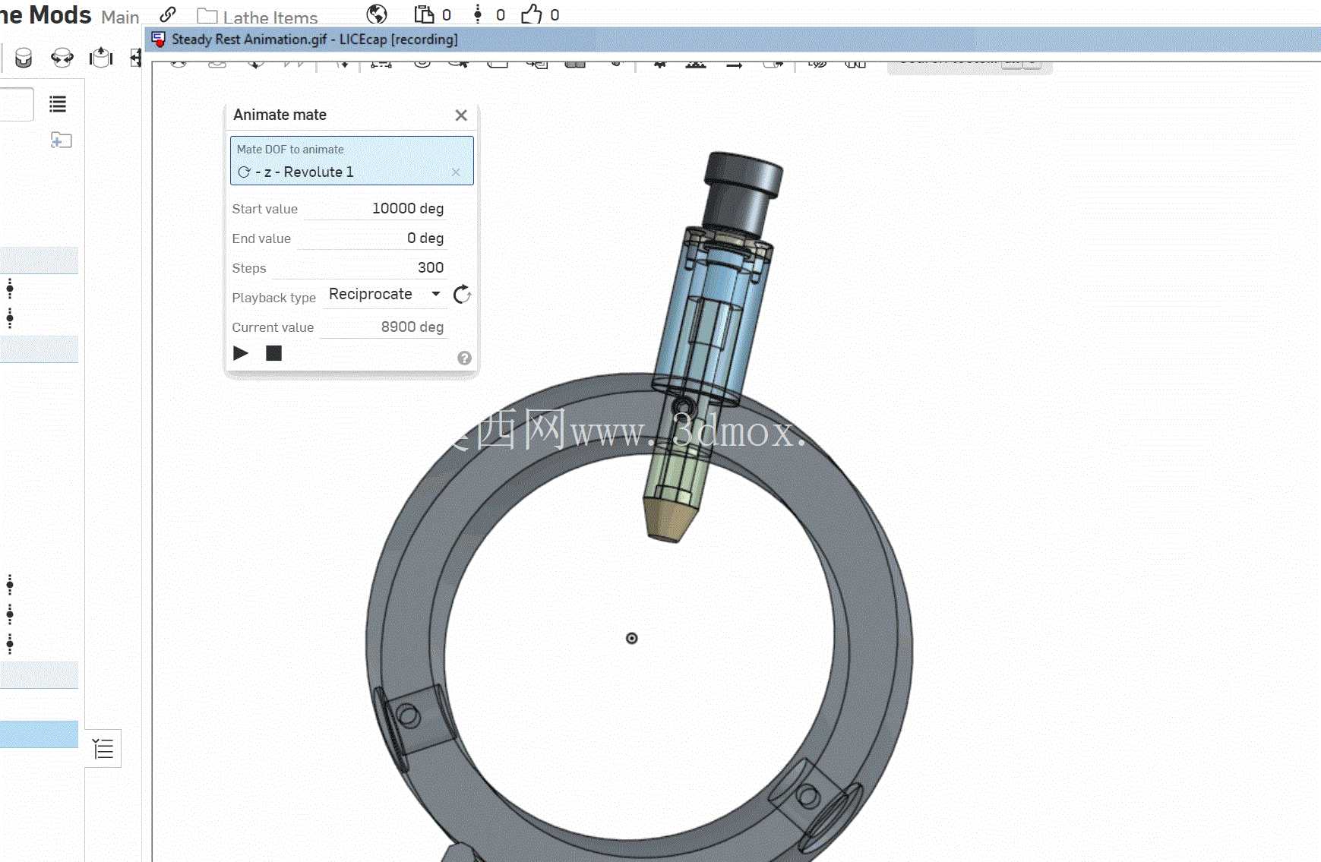Viewport: 1321px width, 862px height.
Task: Edit the Steps field showing 300
Action: pos(359,267)
